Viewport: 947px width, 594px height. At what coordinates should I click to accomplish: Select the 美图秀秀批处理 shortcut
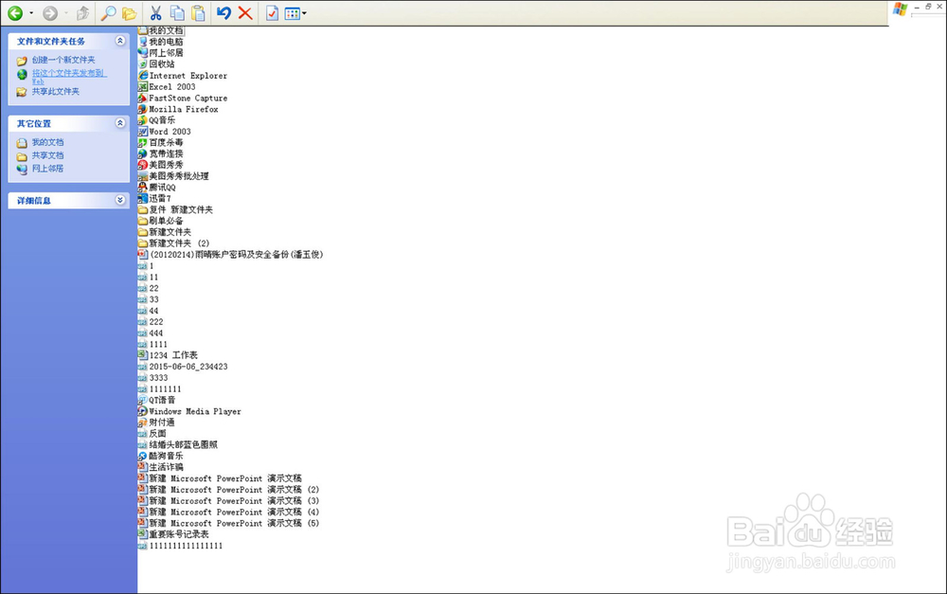point(173,176)
